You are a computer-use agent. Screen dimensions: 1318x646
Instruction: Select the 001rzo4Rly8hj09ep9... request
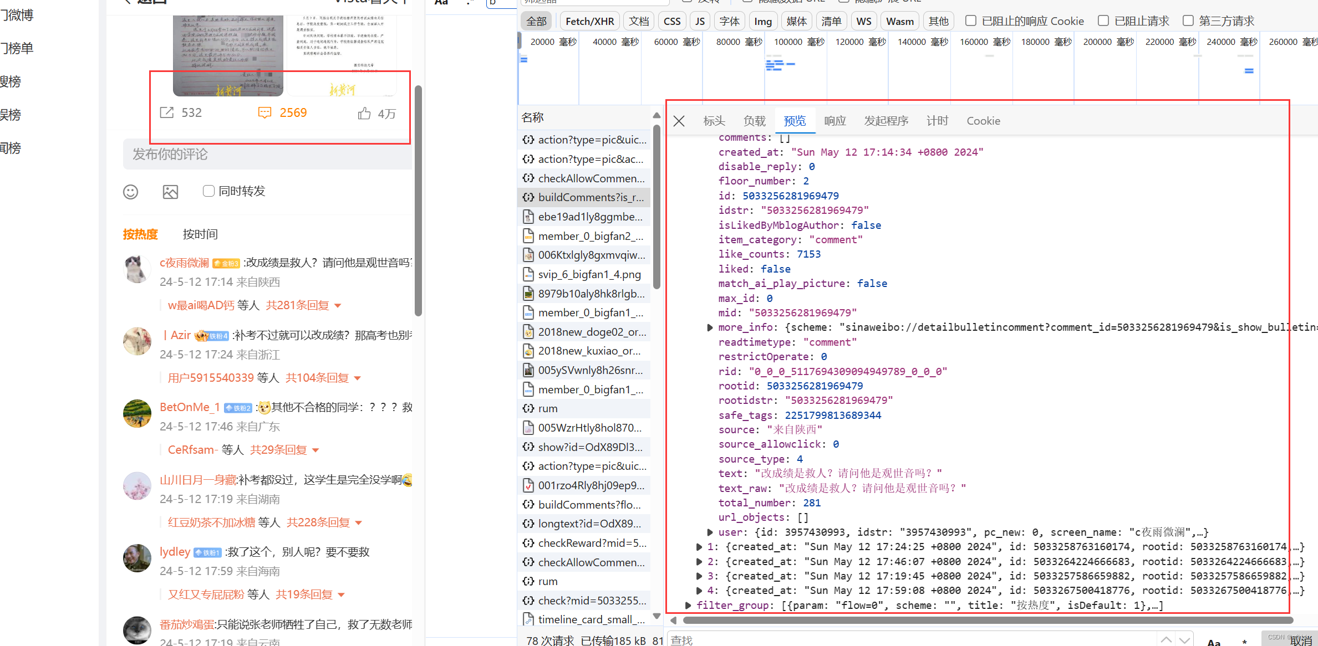click(x=584, y=485)
